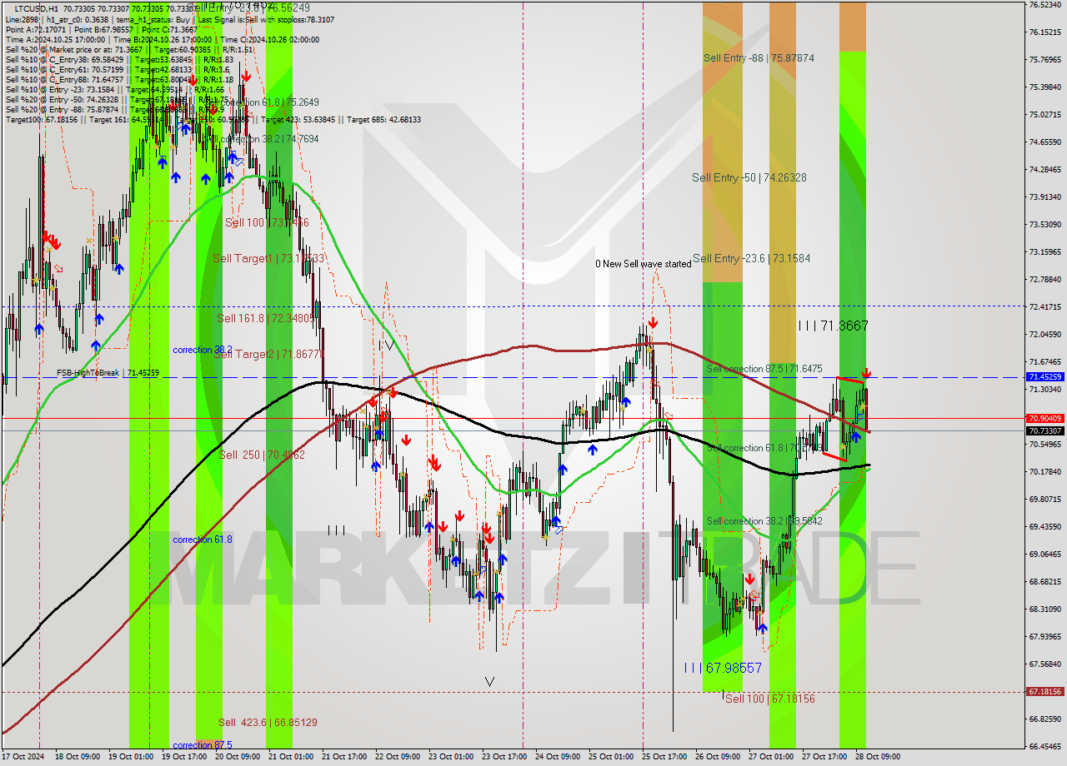The height and width of the screenshot is (766, 1067).
Task: Select the 'Sell Entry -88 | 75.87874' label
Action: click(759, 58)
